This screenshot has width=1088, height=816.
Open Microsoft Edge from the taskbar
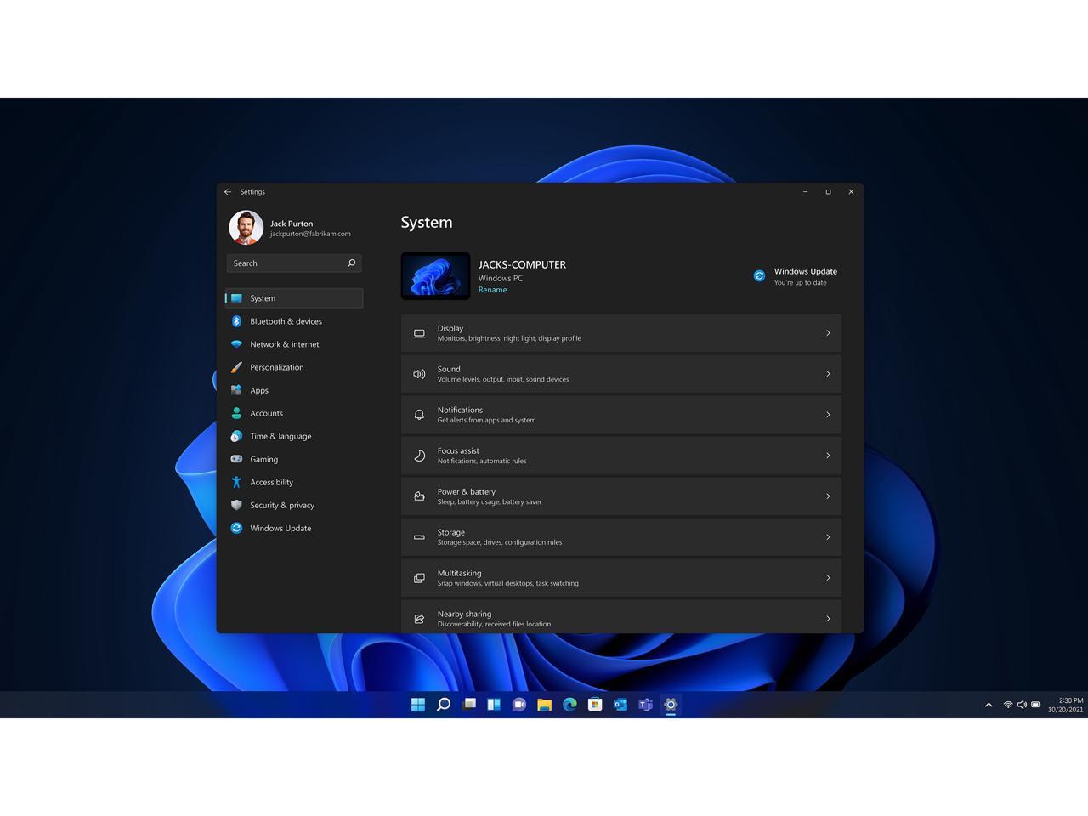coord(569,705)
